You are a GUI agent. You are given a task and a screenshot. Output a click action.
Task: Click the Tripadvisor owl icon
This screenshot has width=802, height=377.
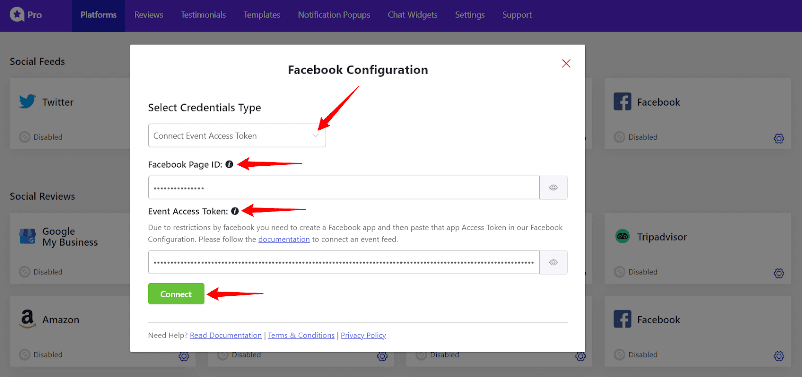(x=622, y=236)
